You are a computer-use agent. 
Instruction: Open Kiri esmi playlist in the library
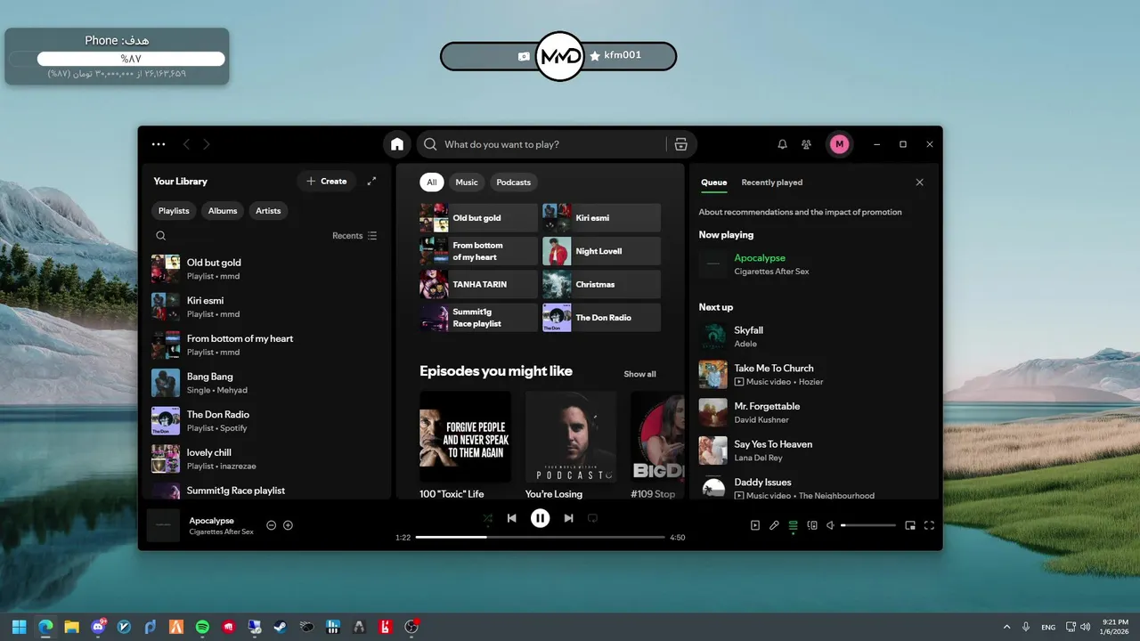pyautogui.click(x=266, y=306)
